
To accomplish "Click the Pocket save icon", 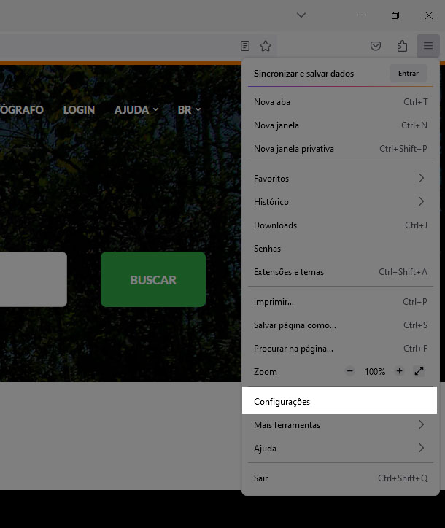I will point(375,45).
